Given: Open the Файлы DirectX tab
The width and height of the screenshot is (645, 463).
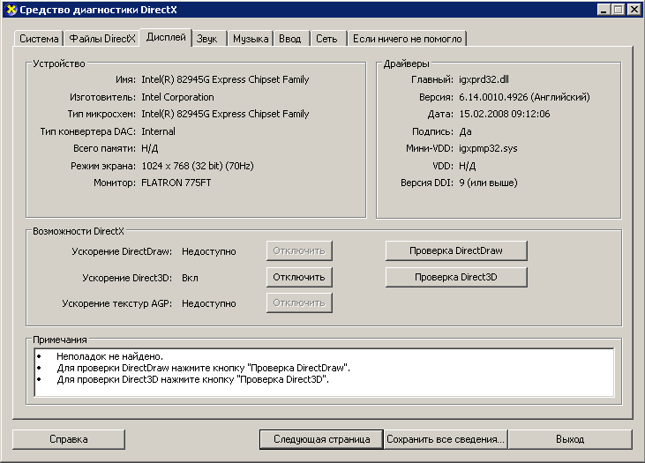Looking at the screenshot, I should pyautogui.click(x=101, y=39).
